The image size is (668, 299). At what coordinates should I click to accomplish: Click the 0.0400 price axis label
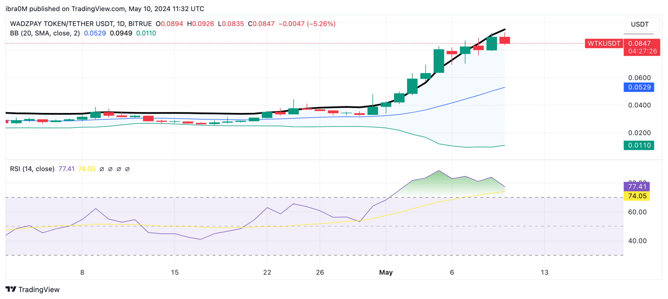click(x=639, y=105)
